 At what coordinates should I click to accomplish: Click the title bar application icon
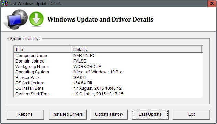(x=5, y=3)
